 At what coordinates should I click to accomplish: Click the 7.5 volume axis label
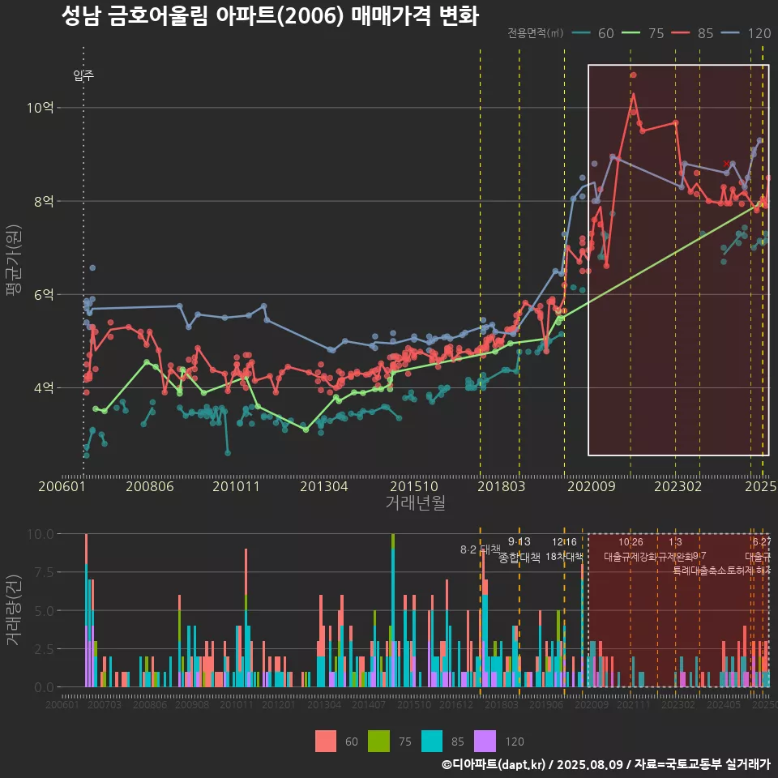tap(44, 572)
